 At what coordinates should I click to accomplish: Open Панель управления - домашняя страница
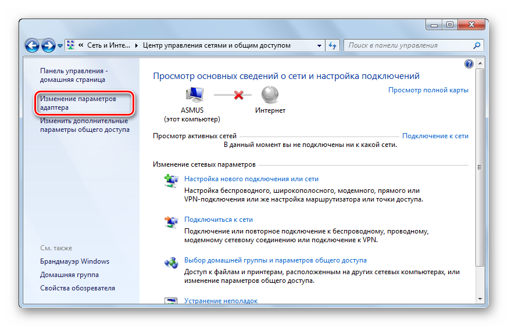(73, 75)
